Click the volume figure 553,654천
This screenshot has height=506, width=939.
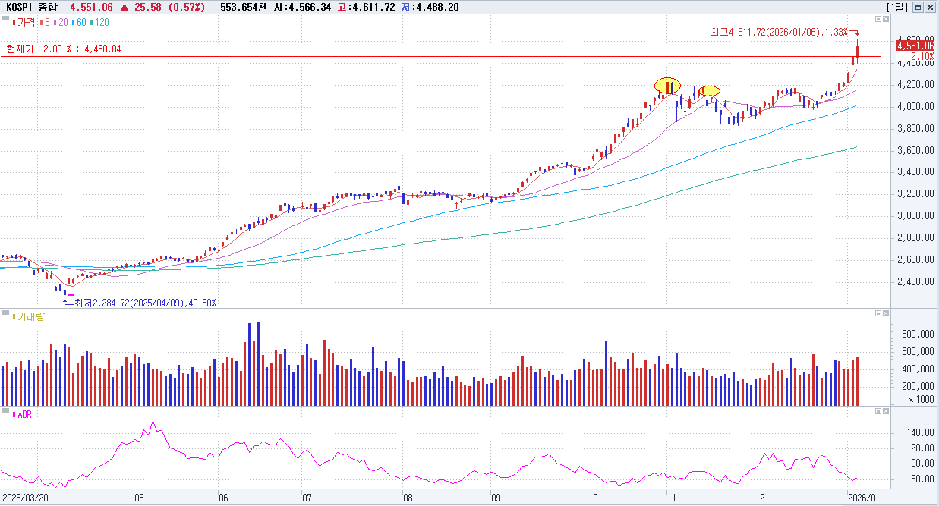click(x=243, y=7)
